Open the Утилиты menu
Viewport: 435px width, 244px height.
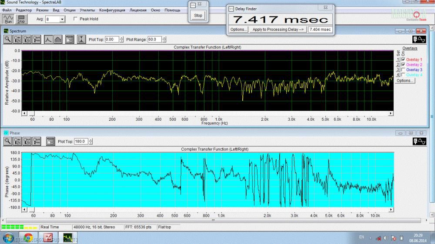coord(87,10)
